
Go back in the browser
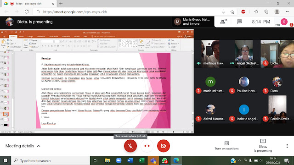point(6,11)
